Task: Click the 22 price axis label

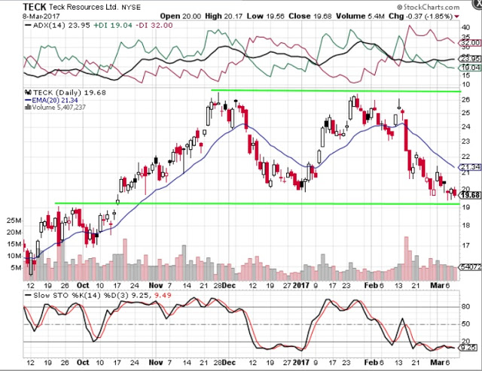Action: click(x=465, y=157)
